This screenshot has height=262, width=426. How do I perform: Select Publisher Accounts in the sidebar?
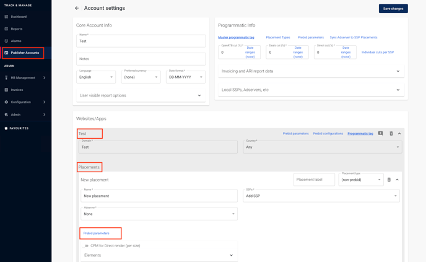pos(25,53)
